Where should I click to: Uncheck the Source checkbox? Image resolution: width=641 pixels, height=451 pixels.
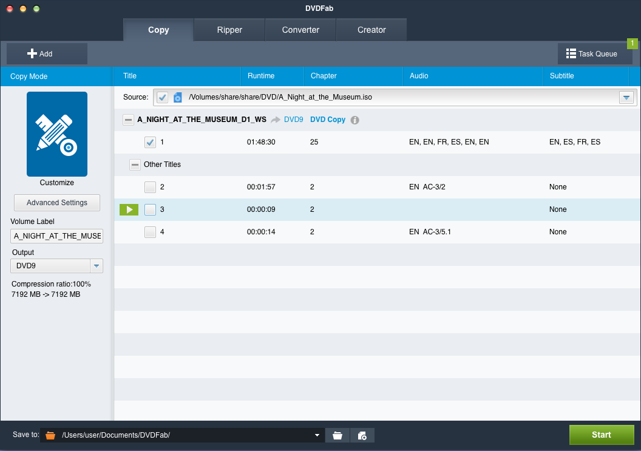pyautogui.click(x=162, y=97)
